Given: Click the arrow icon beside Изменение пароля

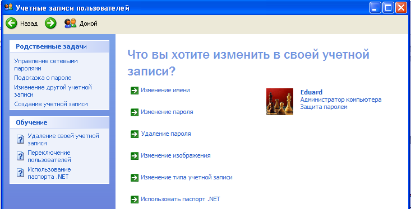Looking at the screenshot, I should click(x=135, y=112).
